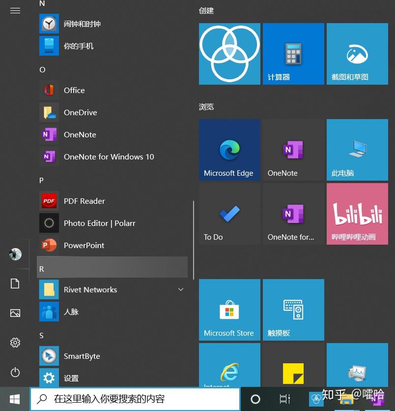Open Photo Editor | Polarr
This screenshot has width=395, height=411.
(x=113, y=223)
